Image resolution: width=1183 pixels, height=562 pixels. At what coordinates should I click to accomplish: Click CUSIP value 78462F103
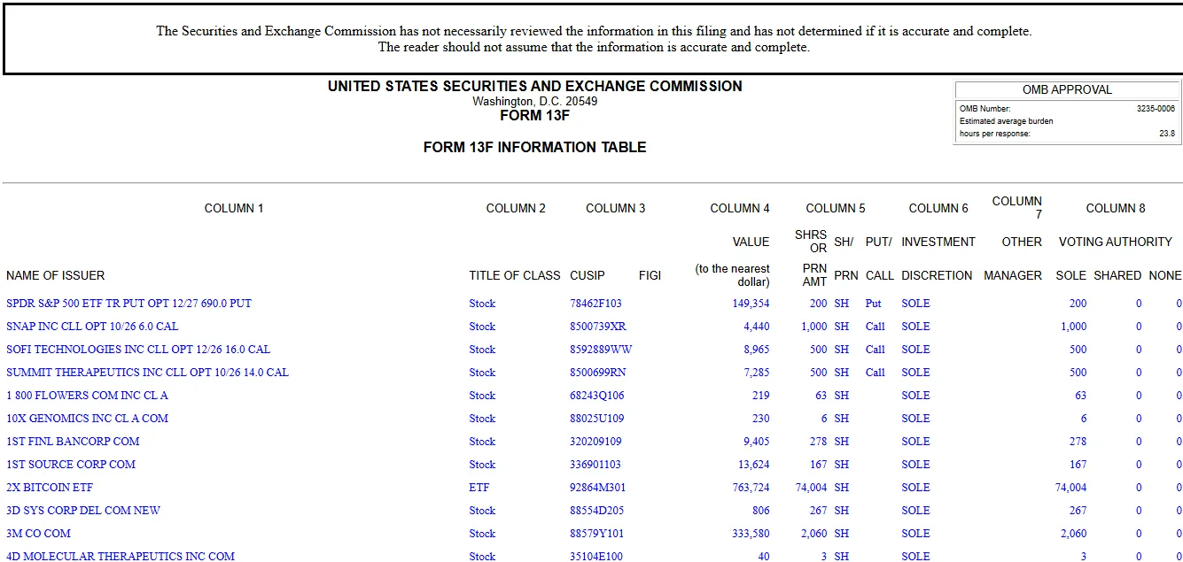596,304
